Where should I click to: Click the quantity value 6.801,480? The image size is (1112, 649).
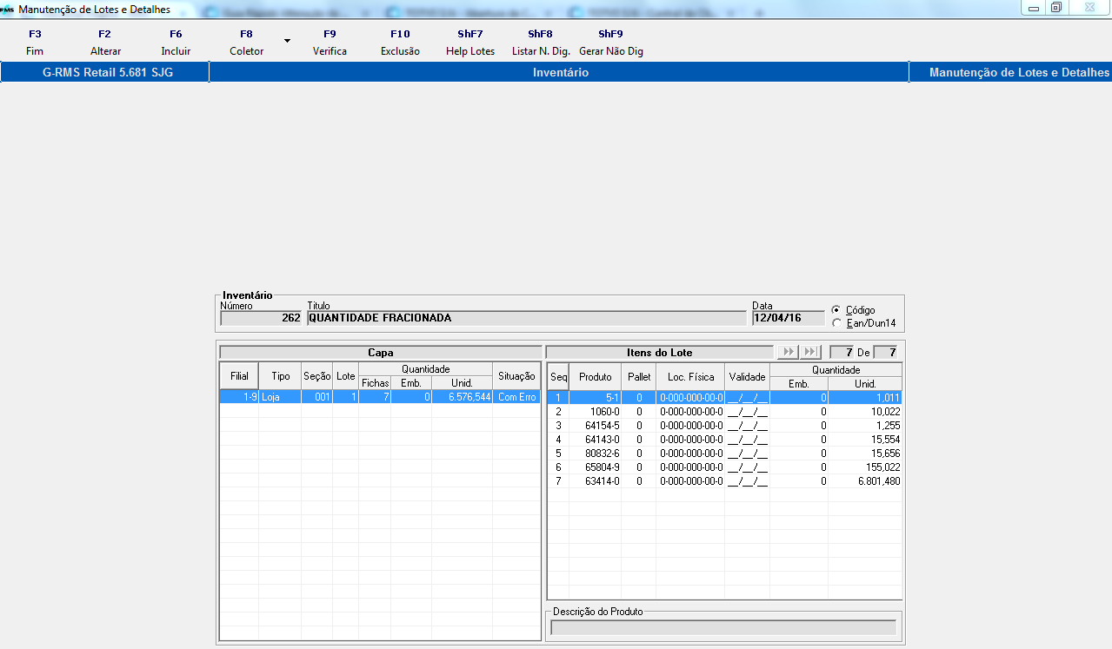pos(865,480)
